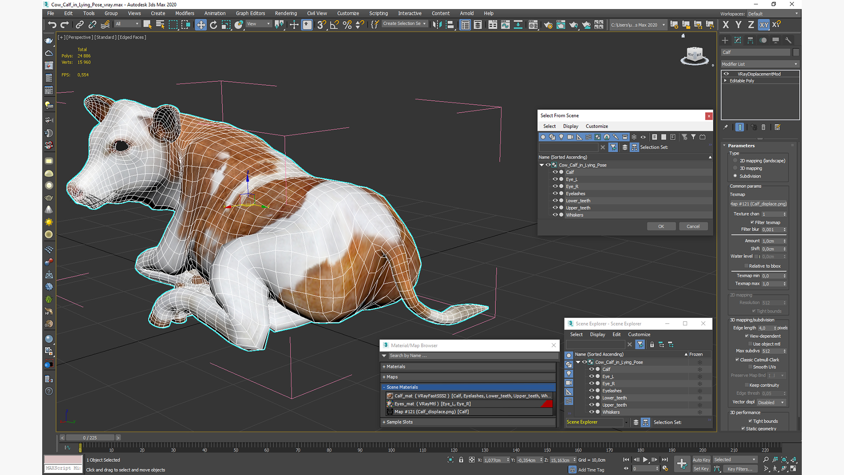Collapse the Cow_Calf_in_Lying_Pose tree in Scene Explorer

[578, 362]
